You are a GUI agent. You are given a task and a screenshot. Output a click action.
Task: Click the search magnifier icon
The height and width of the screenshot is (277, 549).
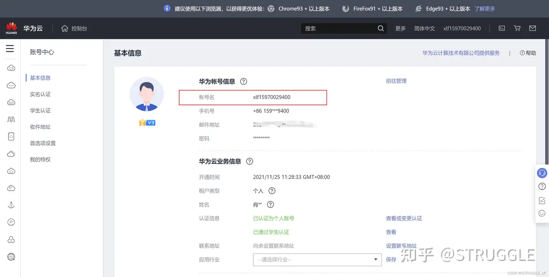point(380,28)
